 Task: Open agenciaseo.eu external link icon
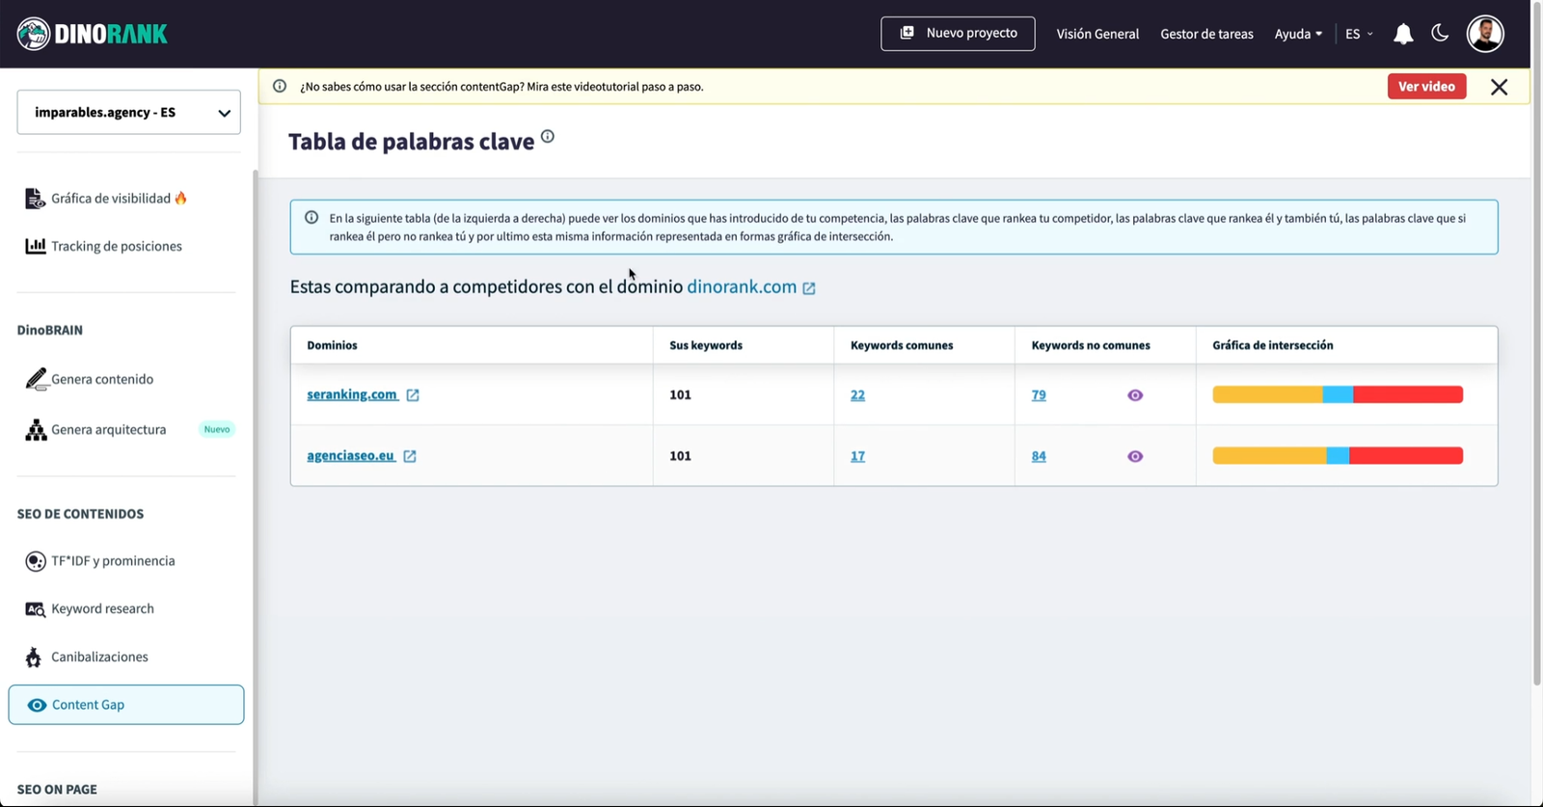410,456
